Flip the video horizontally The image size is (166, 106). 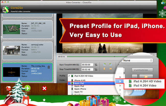point(111,69)
